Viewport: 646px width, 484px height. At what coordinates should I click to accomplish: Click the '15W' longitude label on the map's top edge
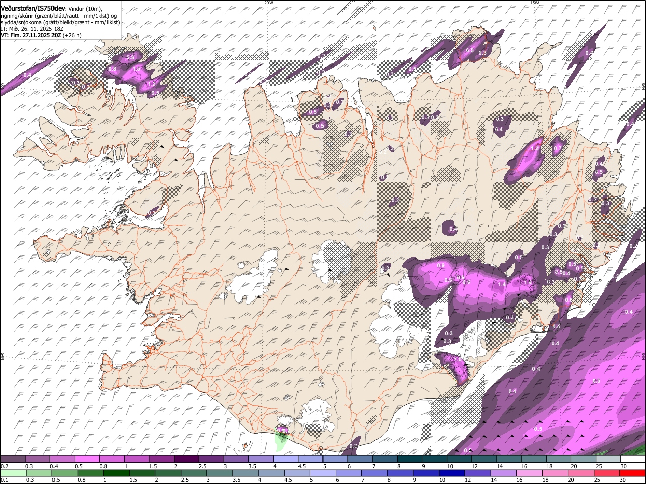click(534, 2)
